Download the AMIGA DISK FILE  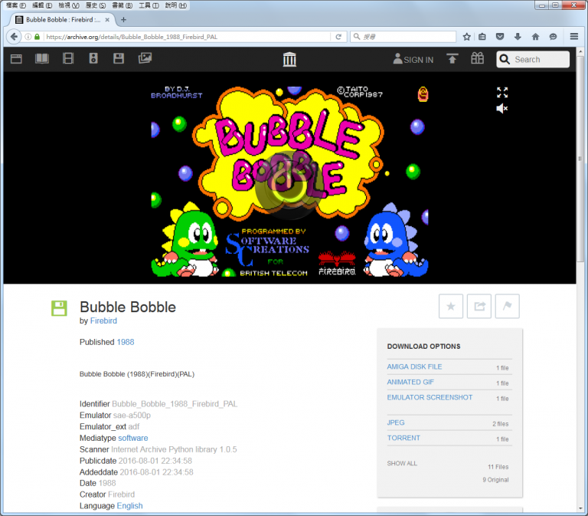click(414, 366)
